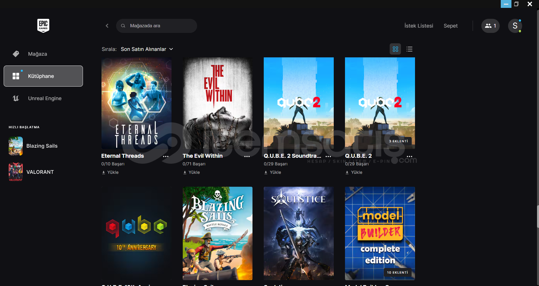539x286 pixels.
Task: Open Q.U.B.E. 10th Anniversary cover
Action: pyautogui.click(x=136, y=233)
